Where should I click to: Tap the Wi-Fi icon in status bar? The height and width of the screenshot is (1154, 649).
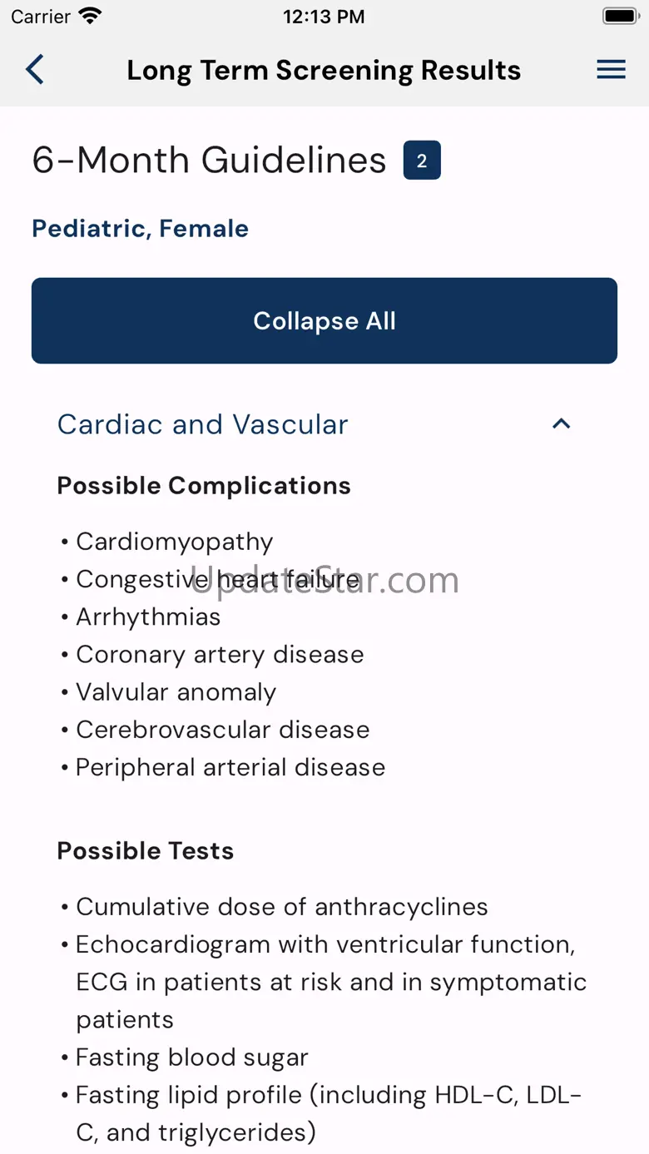[x=89, y=17]
